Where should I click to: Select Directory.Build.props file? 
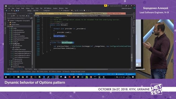18,67
